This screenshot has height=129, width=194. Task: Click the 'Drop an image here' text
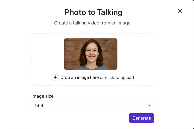point(80,77)
